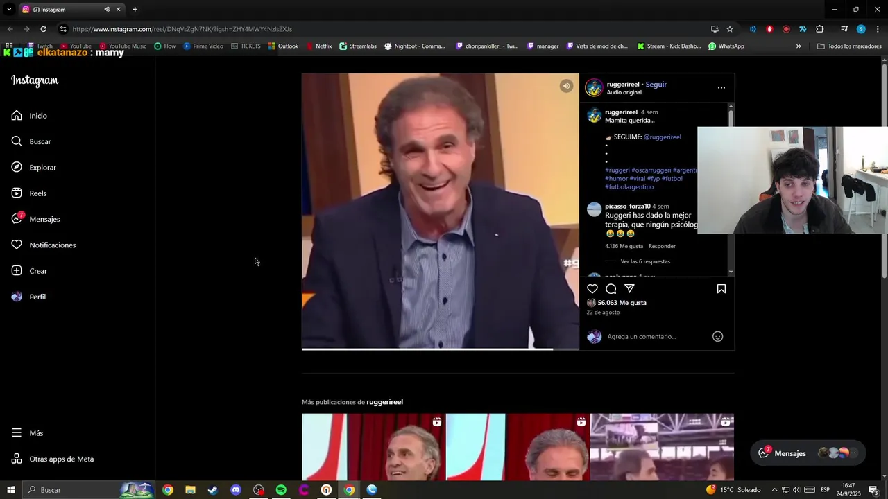888x499 pixels.
Task: Expand the hidden bookmarks chevron
Action: [799, 46]
